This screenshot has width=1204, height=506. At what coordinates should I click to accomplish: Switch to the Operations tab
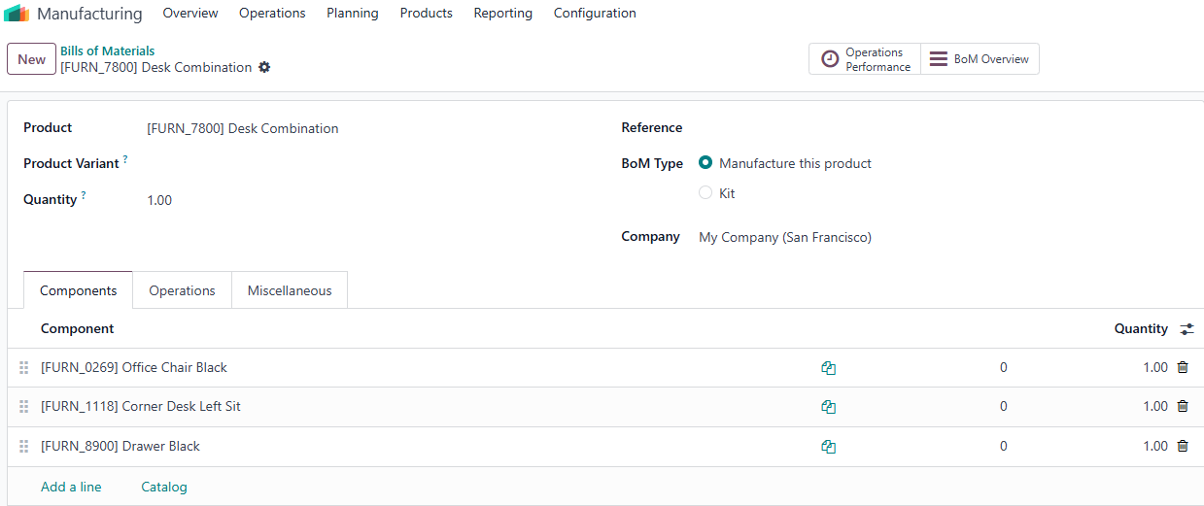pos(182,290)
